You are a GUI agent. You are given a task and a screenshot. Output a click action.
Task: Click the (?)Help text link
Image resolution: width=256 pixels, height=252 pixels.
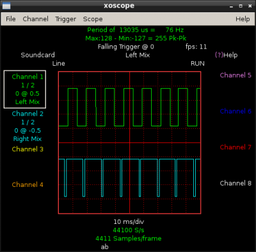pos(226,55)
